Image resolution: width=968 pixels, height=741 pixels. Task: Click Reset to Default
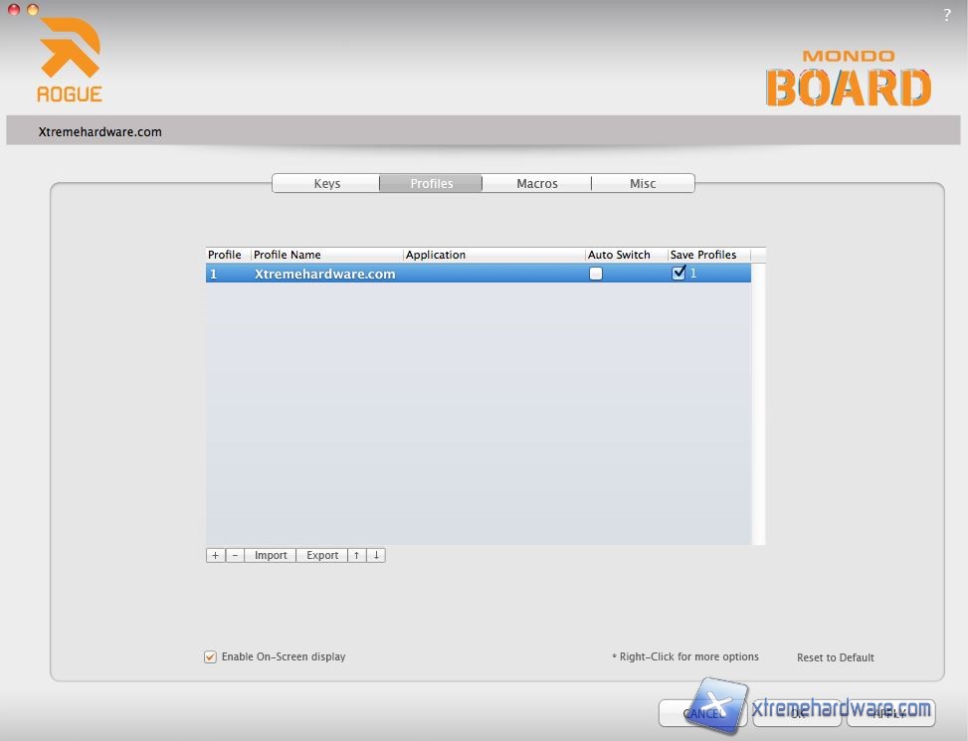[x=835, y=657]
